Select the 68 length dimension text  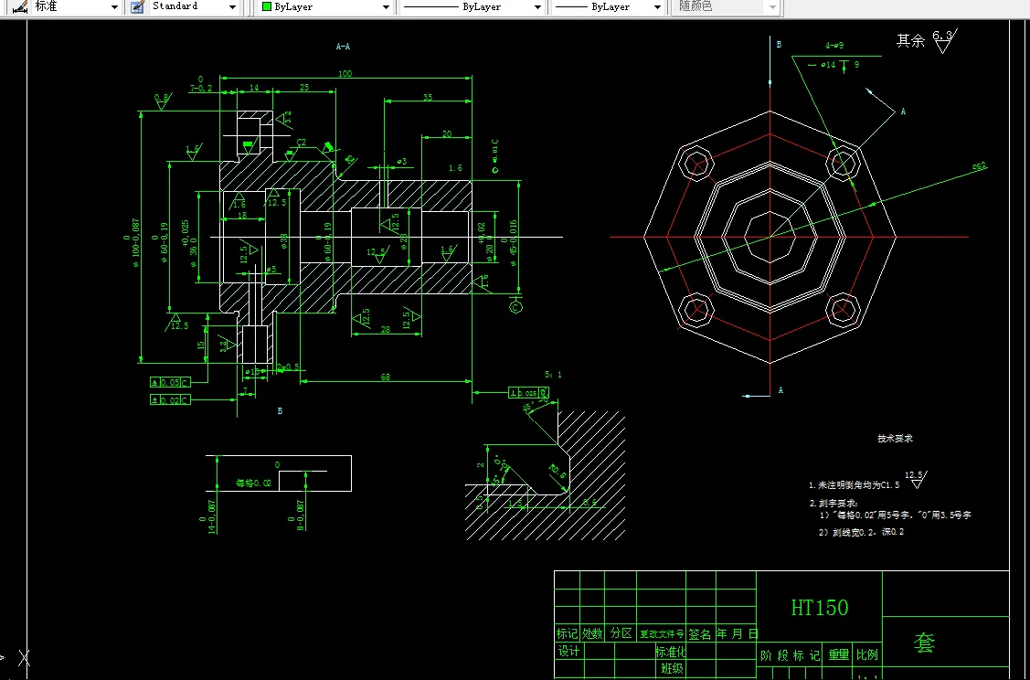386,377
